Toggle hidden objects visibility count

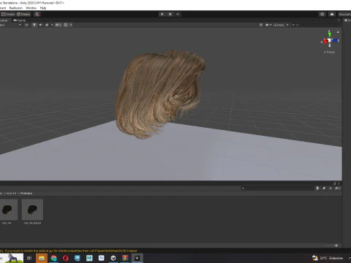pyautogui.click(x=58, y=25)
